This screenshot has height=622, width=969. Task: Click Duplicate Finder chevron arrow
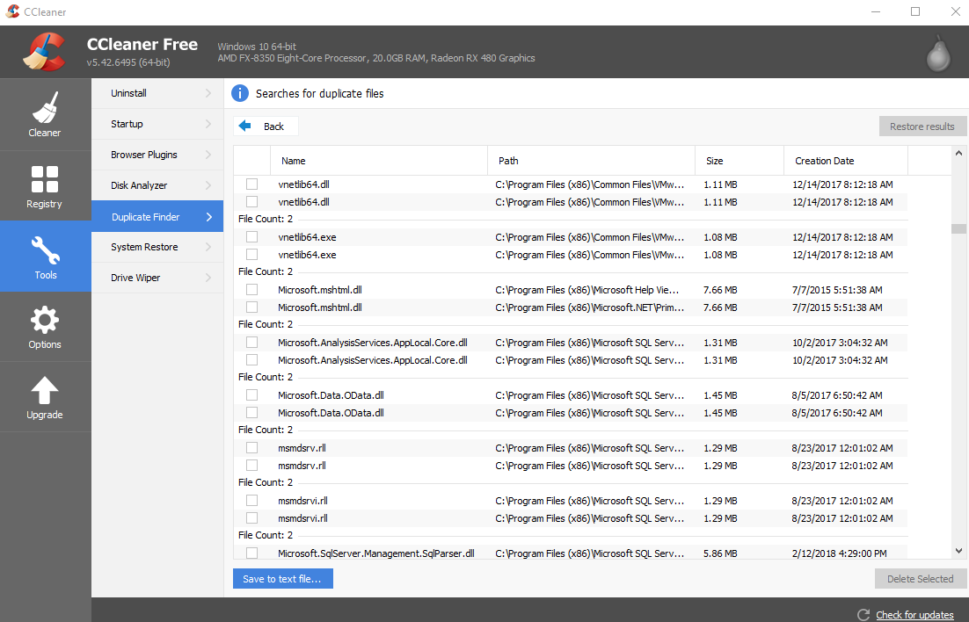209,217
